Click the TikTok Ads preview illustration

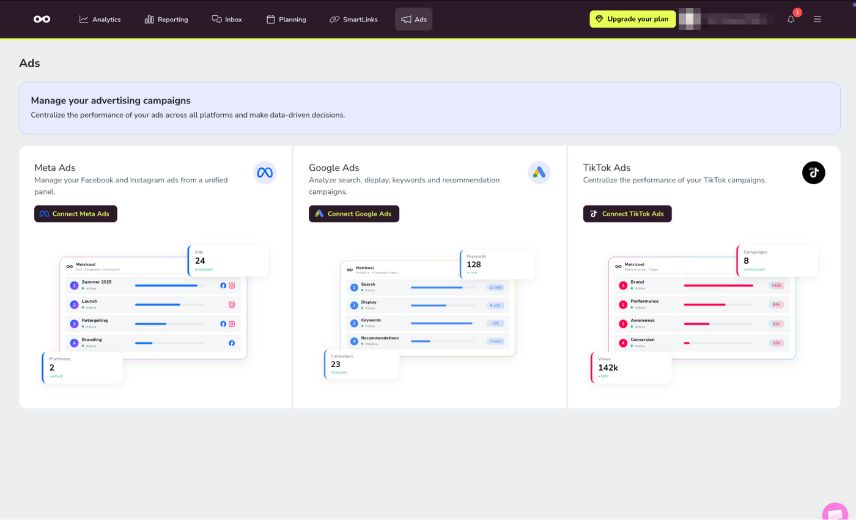coord(704,314)
